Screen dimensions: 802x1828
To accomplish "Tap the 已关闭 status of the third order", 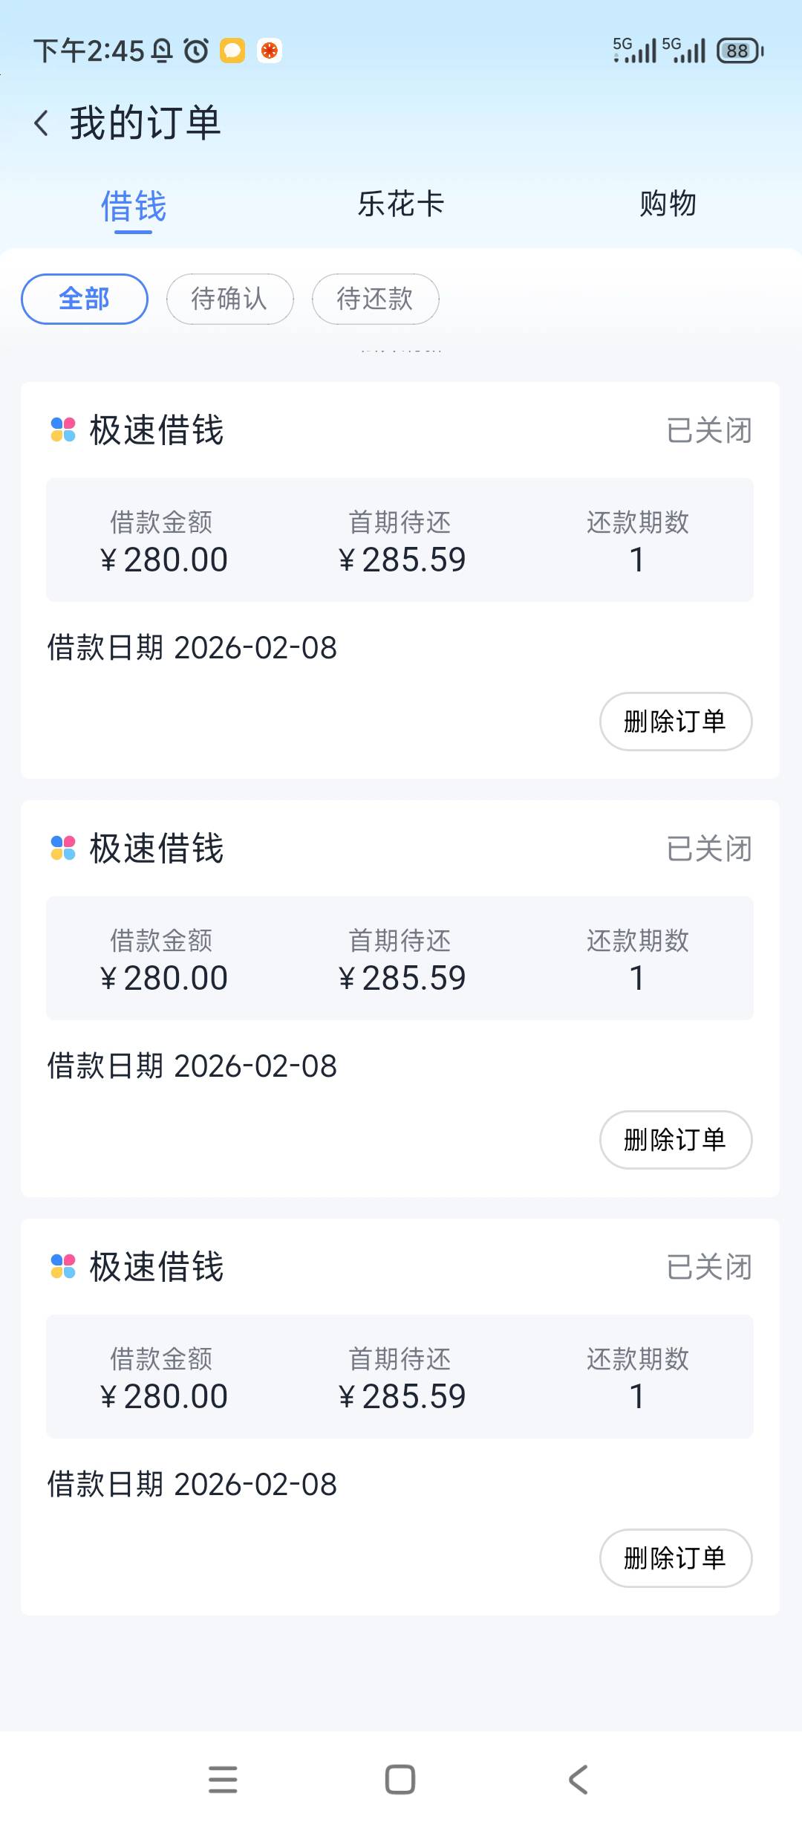I will click(x=708, y=1267).
